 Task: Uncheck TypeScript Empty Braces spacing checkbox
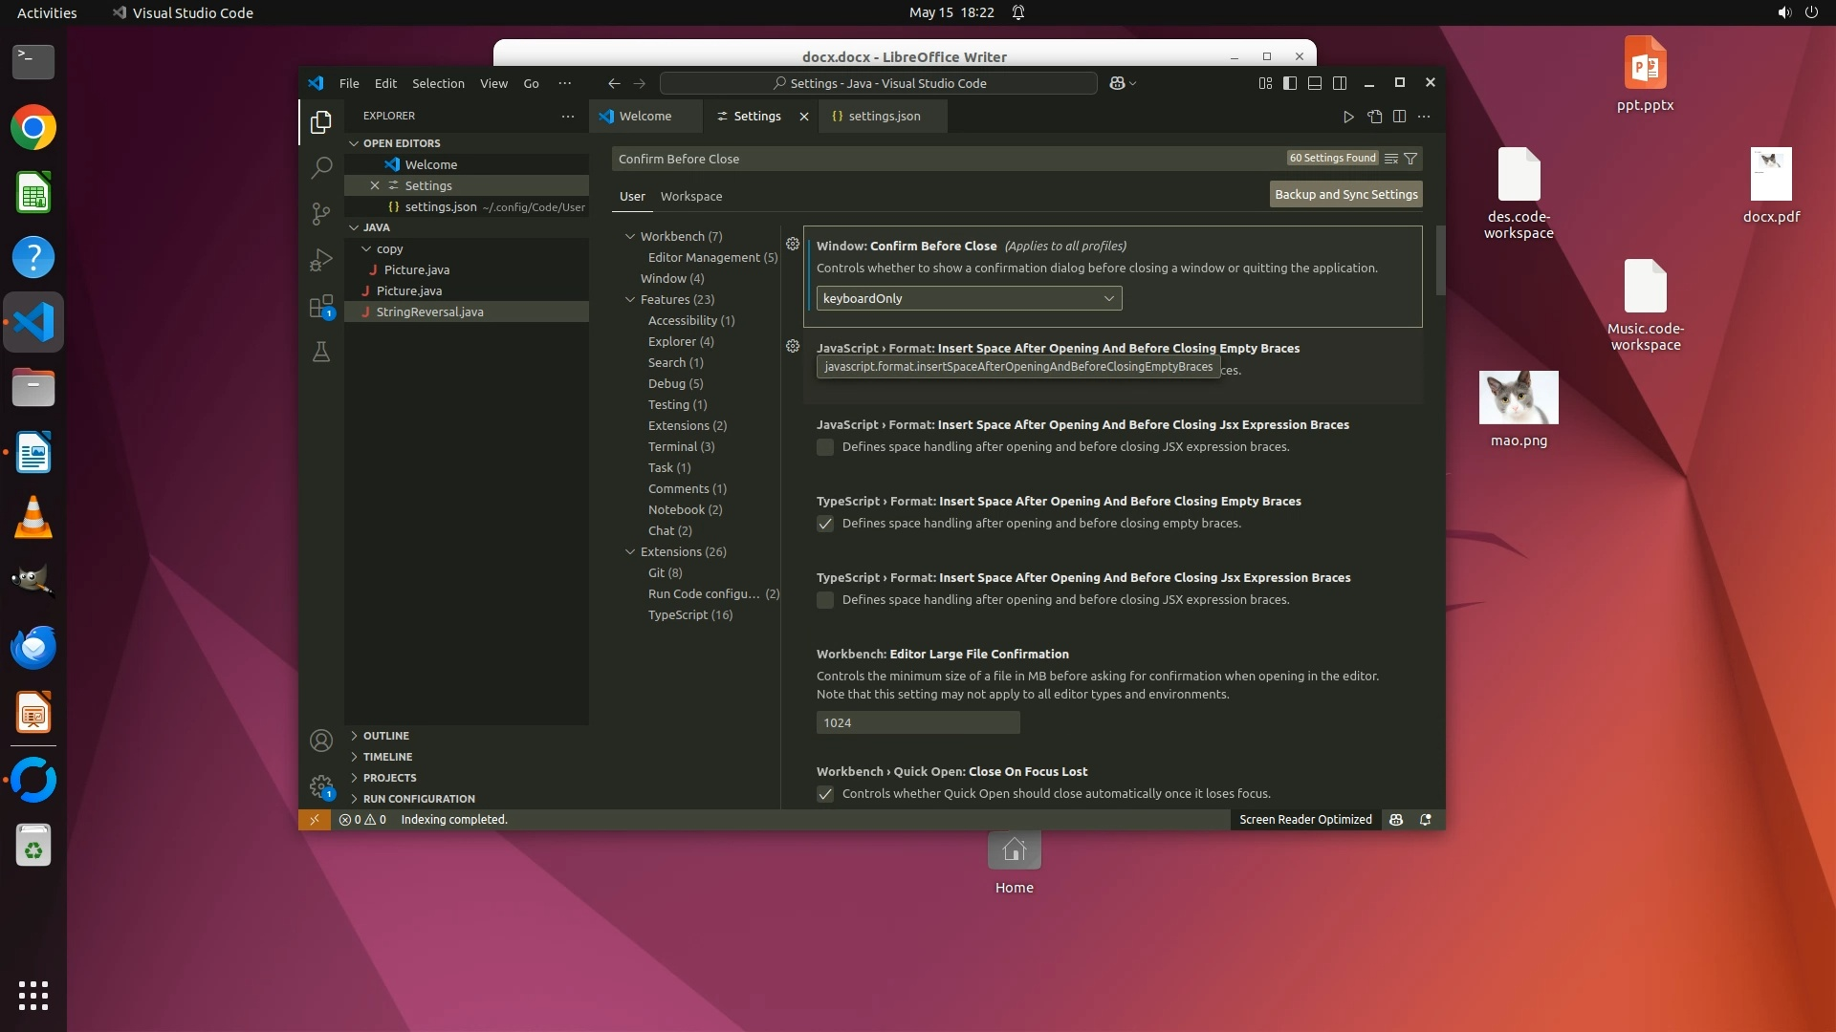coord(825,524)
